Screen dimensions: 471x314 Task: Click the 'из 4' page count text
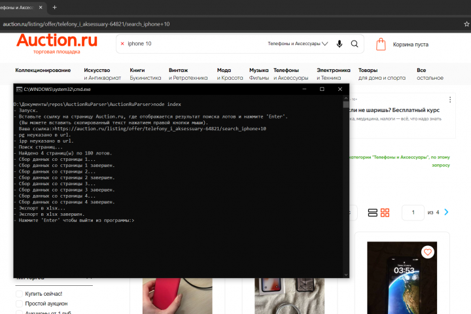[433, 213]
